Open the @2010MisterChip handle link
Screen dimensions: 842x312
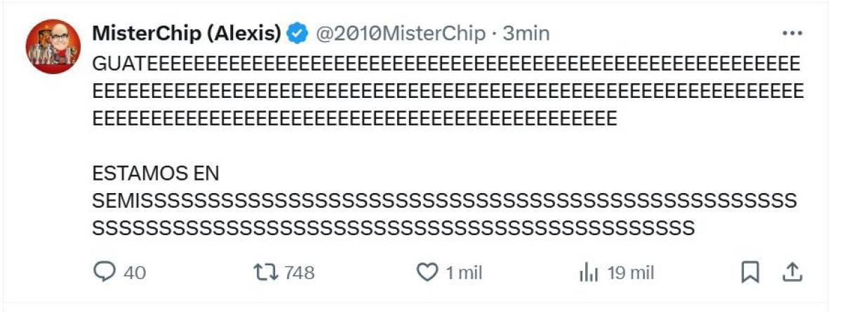click(x=400, y=33)
